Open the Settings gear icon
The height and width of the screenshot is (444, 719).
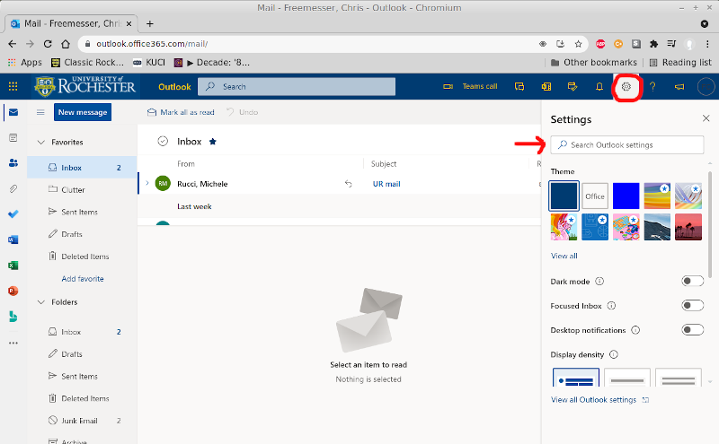626,87
